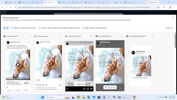Viewport: 177px width, 100px height.
Task: Click Sign up in Facebook Stories preview
Action: [x=110, y=87]
